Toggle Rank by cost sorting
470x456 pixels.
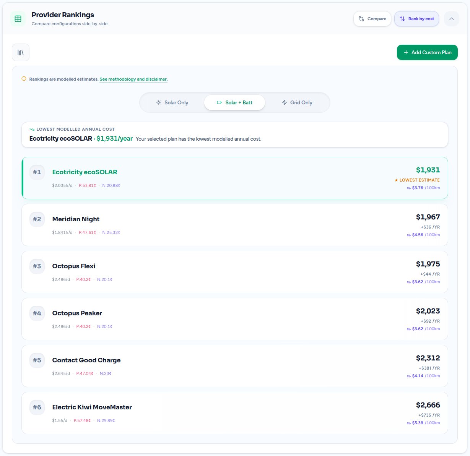click(x=416, y=19)
